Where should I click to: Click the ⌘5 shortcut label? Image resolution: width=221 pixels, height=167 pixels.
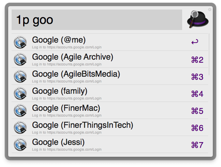[197, 111]
